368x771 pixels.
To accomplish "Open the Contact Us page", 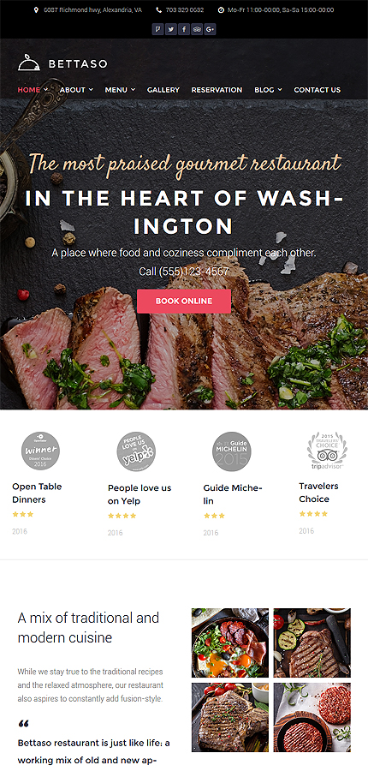I will [317, 90].
